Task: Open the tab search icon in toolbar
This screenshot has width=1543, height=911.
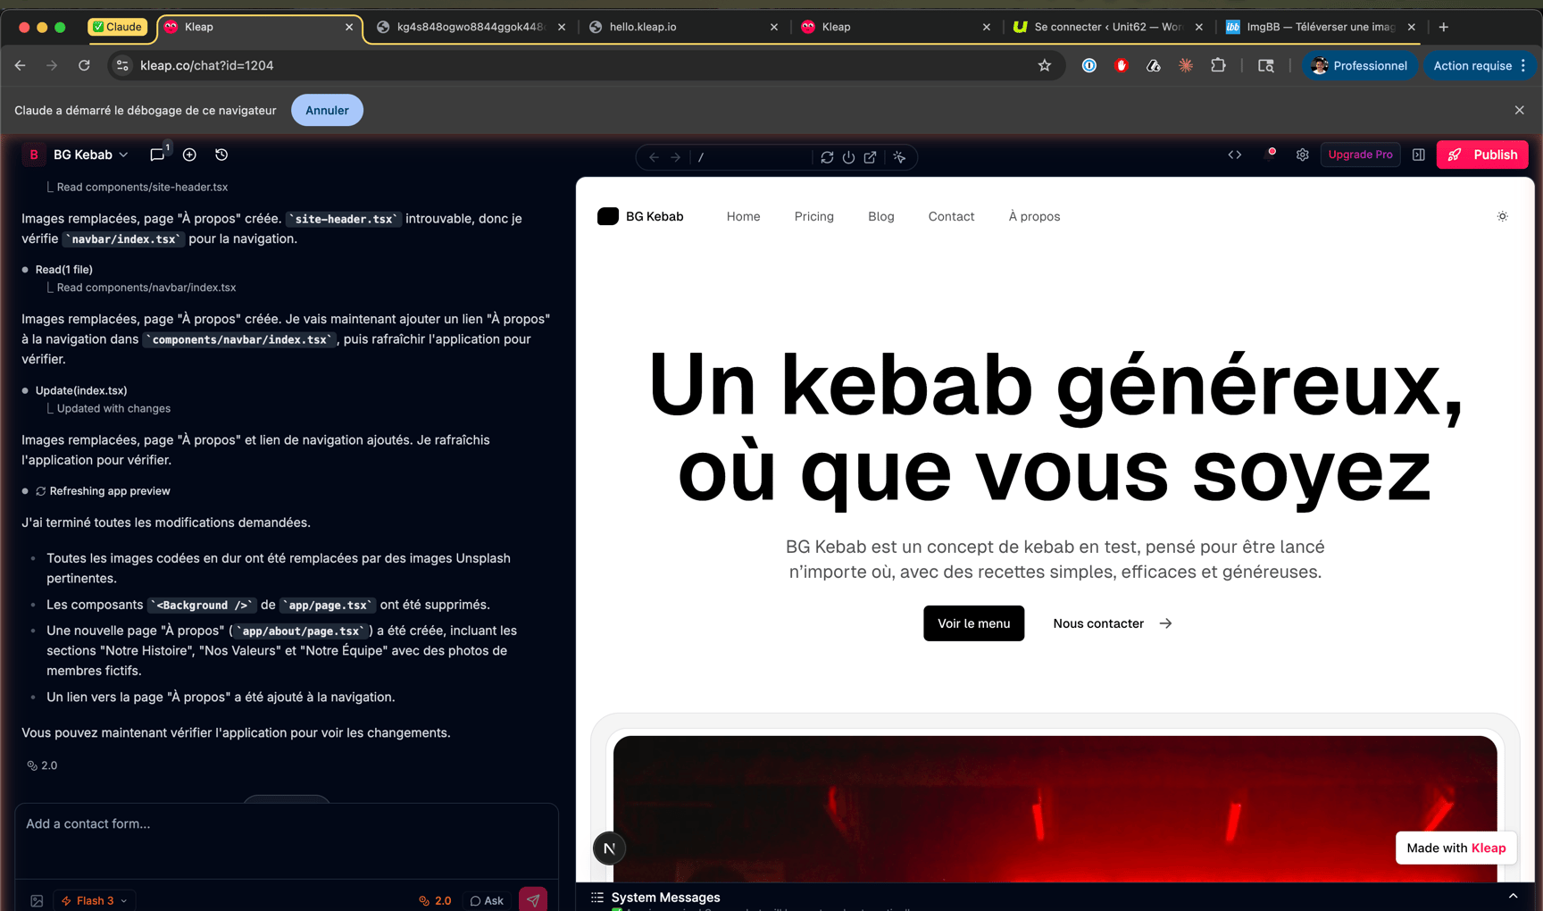Action: pyautogui.click(x=1266, y=65)
